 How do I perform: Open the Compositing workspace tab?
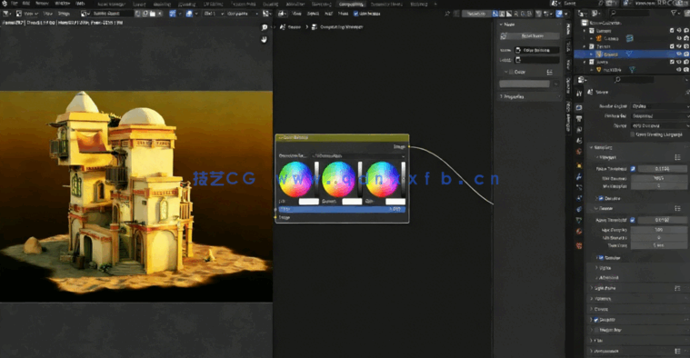(351, 4)
